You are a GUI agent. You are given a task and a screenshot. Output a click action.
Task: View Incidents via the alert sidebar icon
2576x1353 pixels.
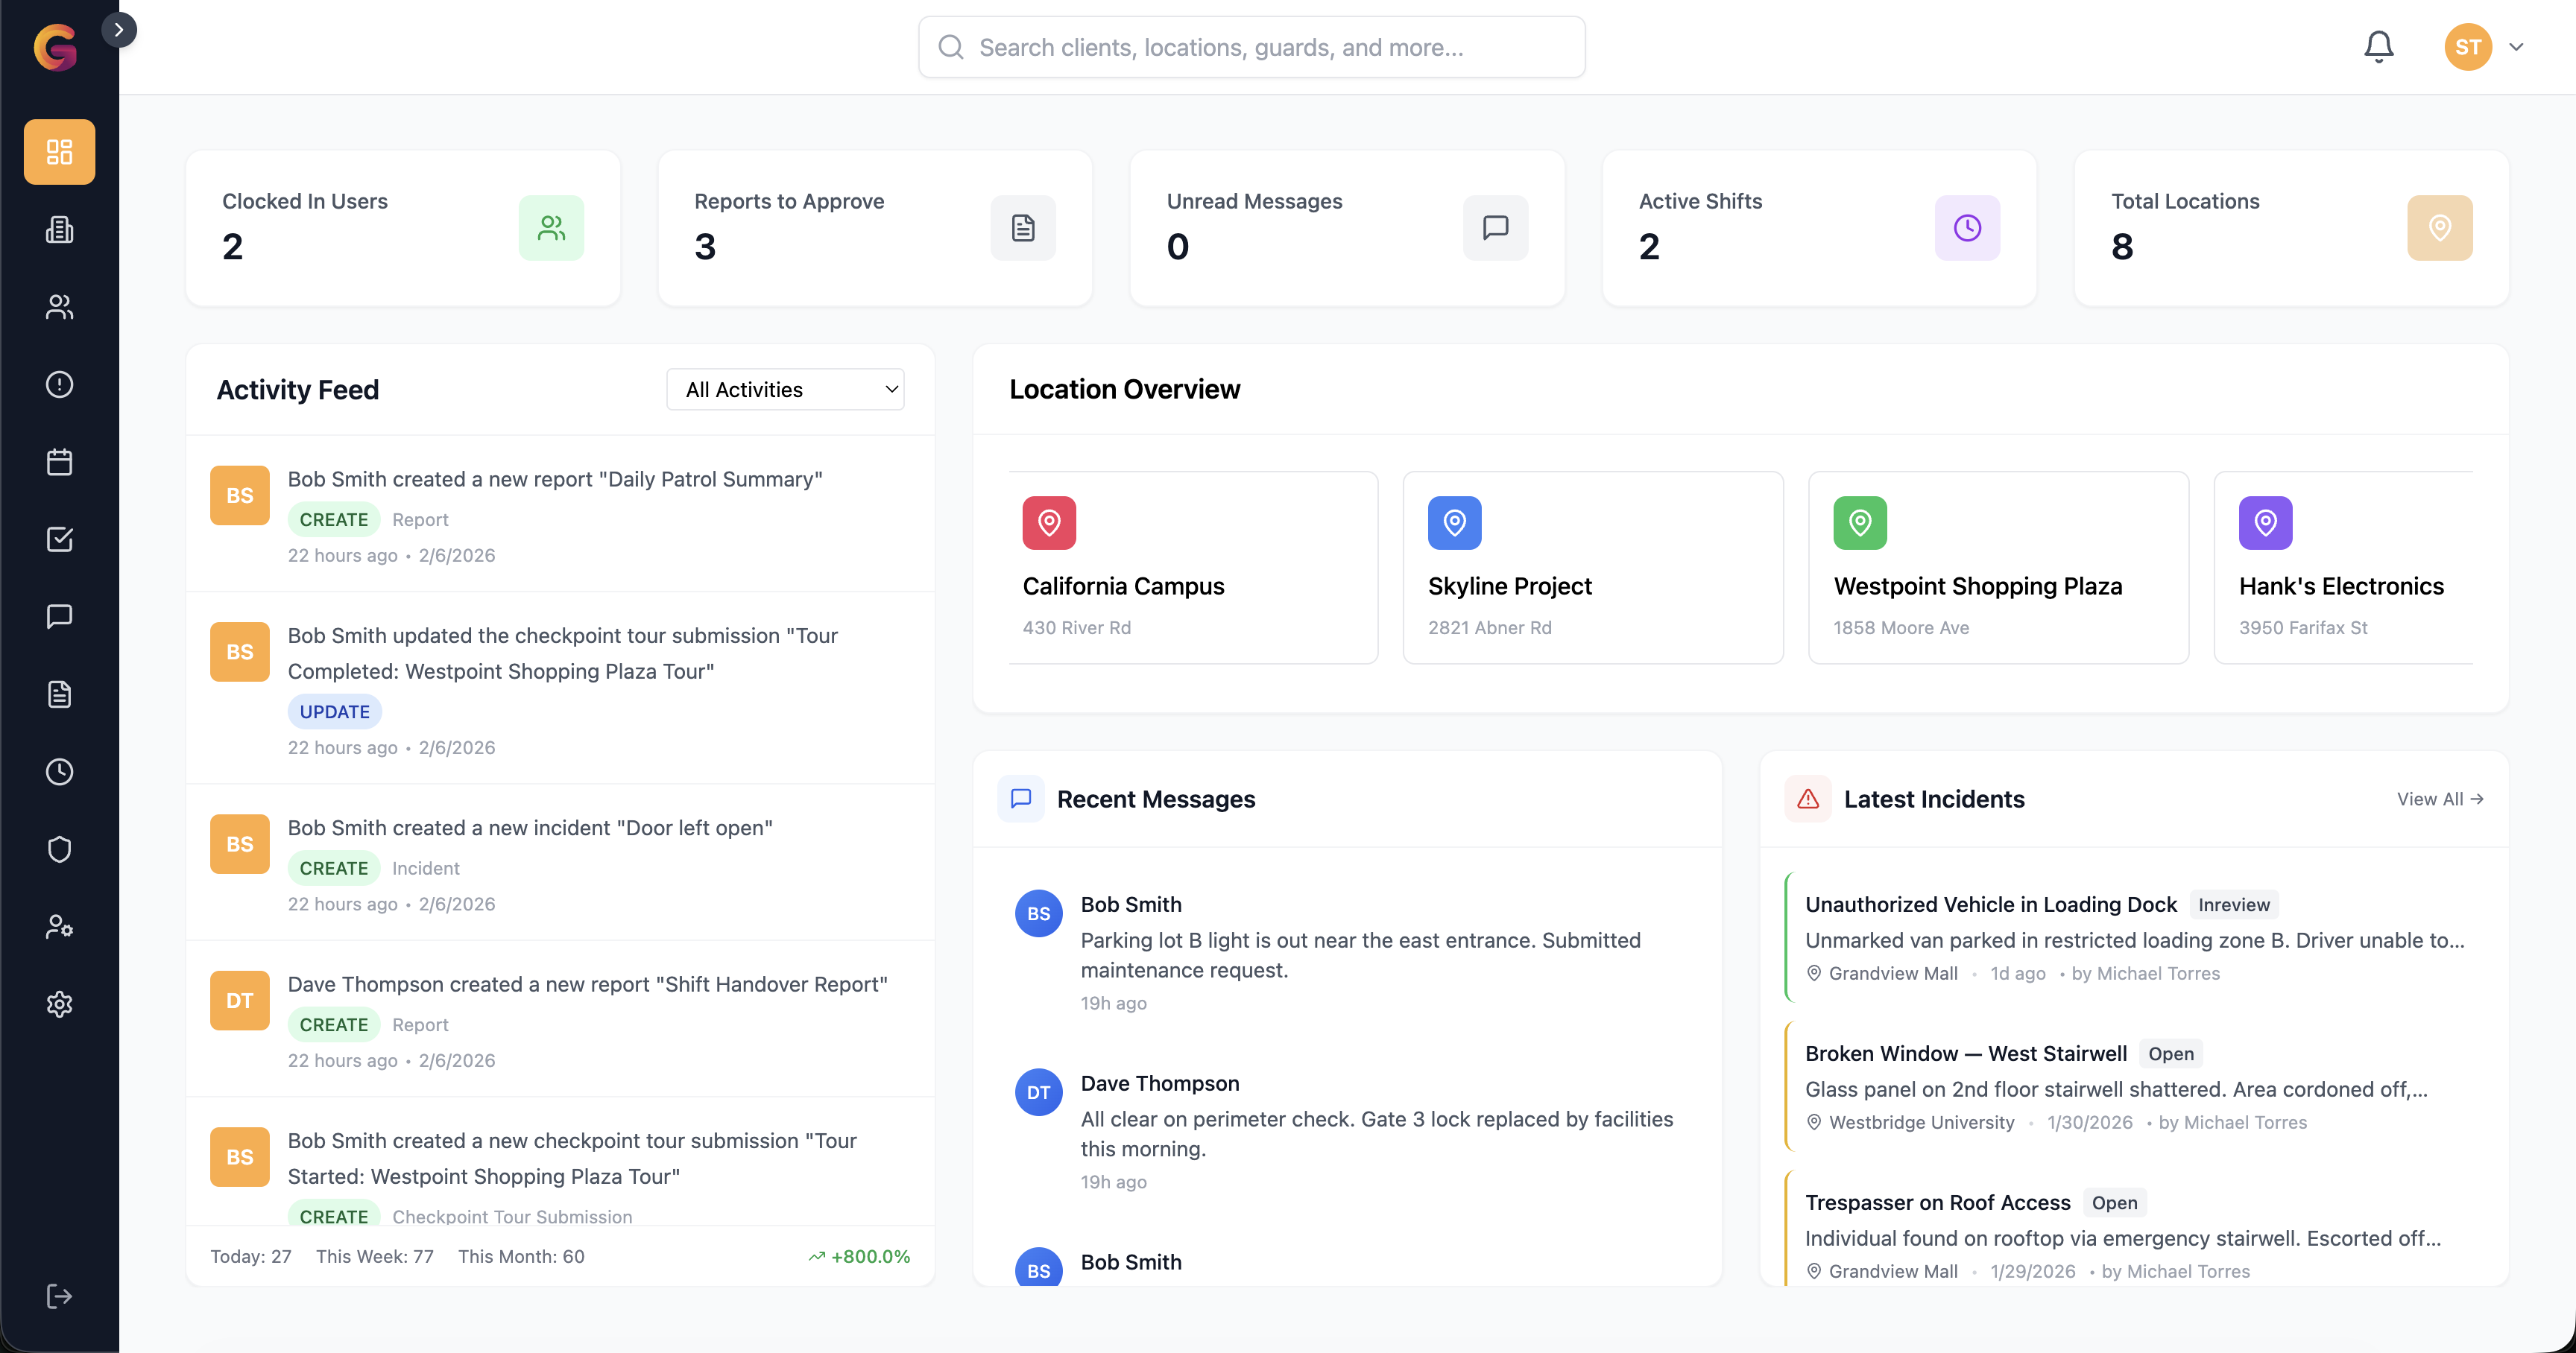(59, 384)
